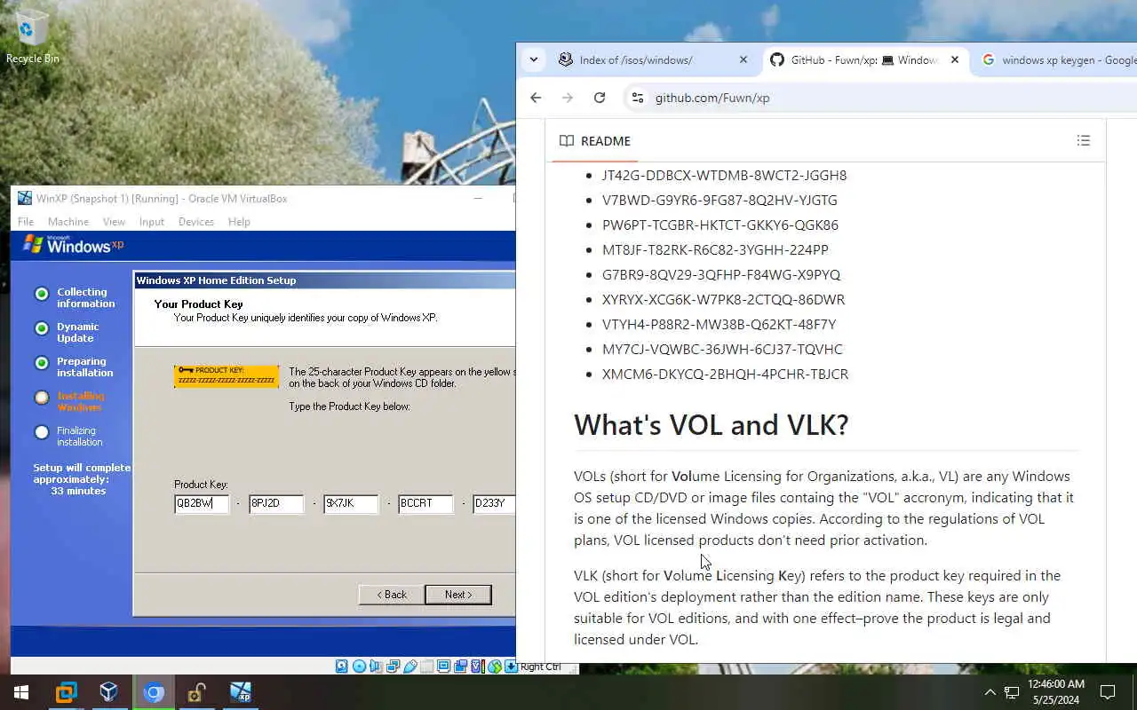
Task: Click the "What's VOL and VLK?" heading
Action: 712,424
